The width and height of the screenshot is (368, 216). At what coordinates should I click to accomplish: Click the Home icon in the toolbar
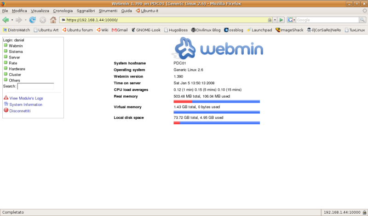pos(53,20)
